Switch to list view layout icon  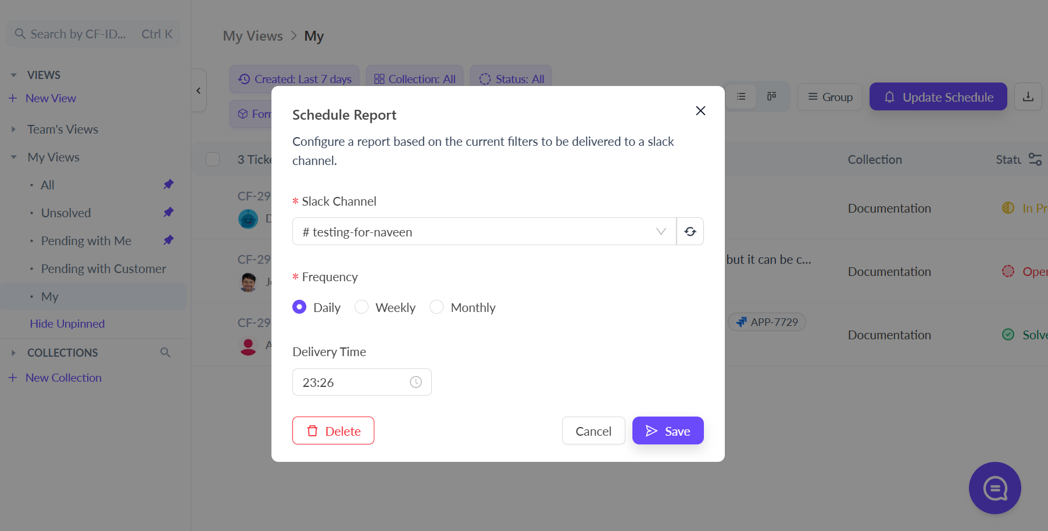741,96
